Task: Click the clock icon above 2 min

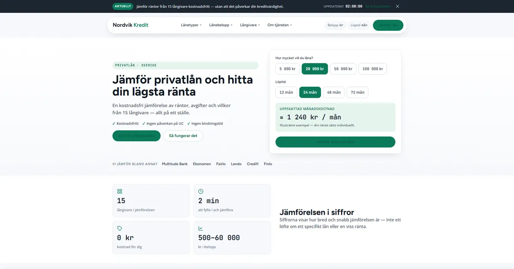Action: 201,191
